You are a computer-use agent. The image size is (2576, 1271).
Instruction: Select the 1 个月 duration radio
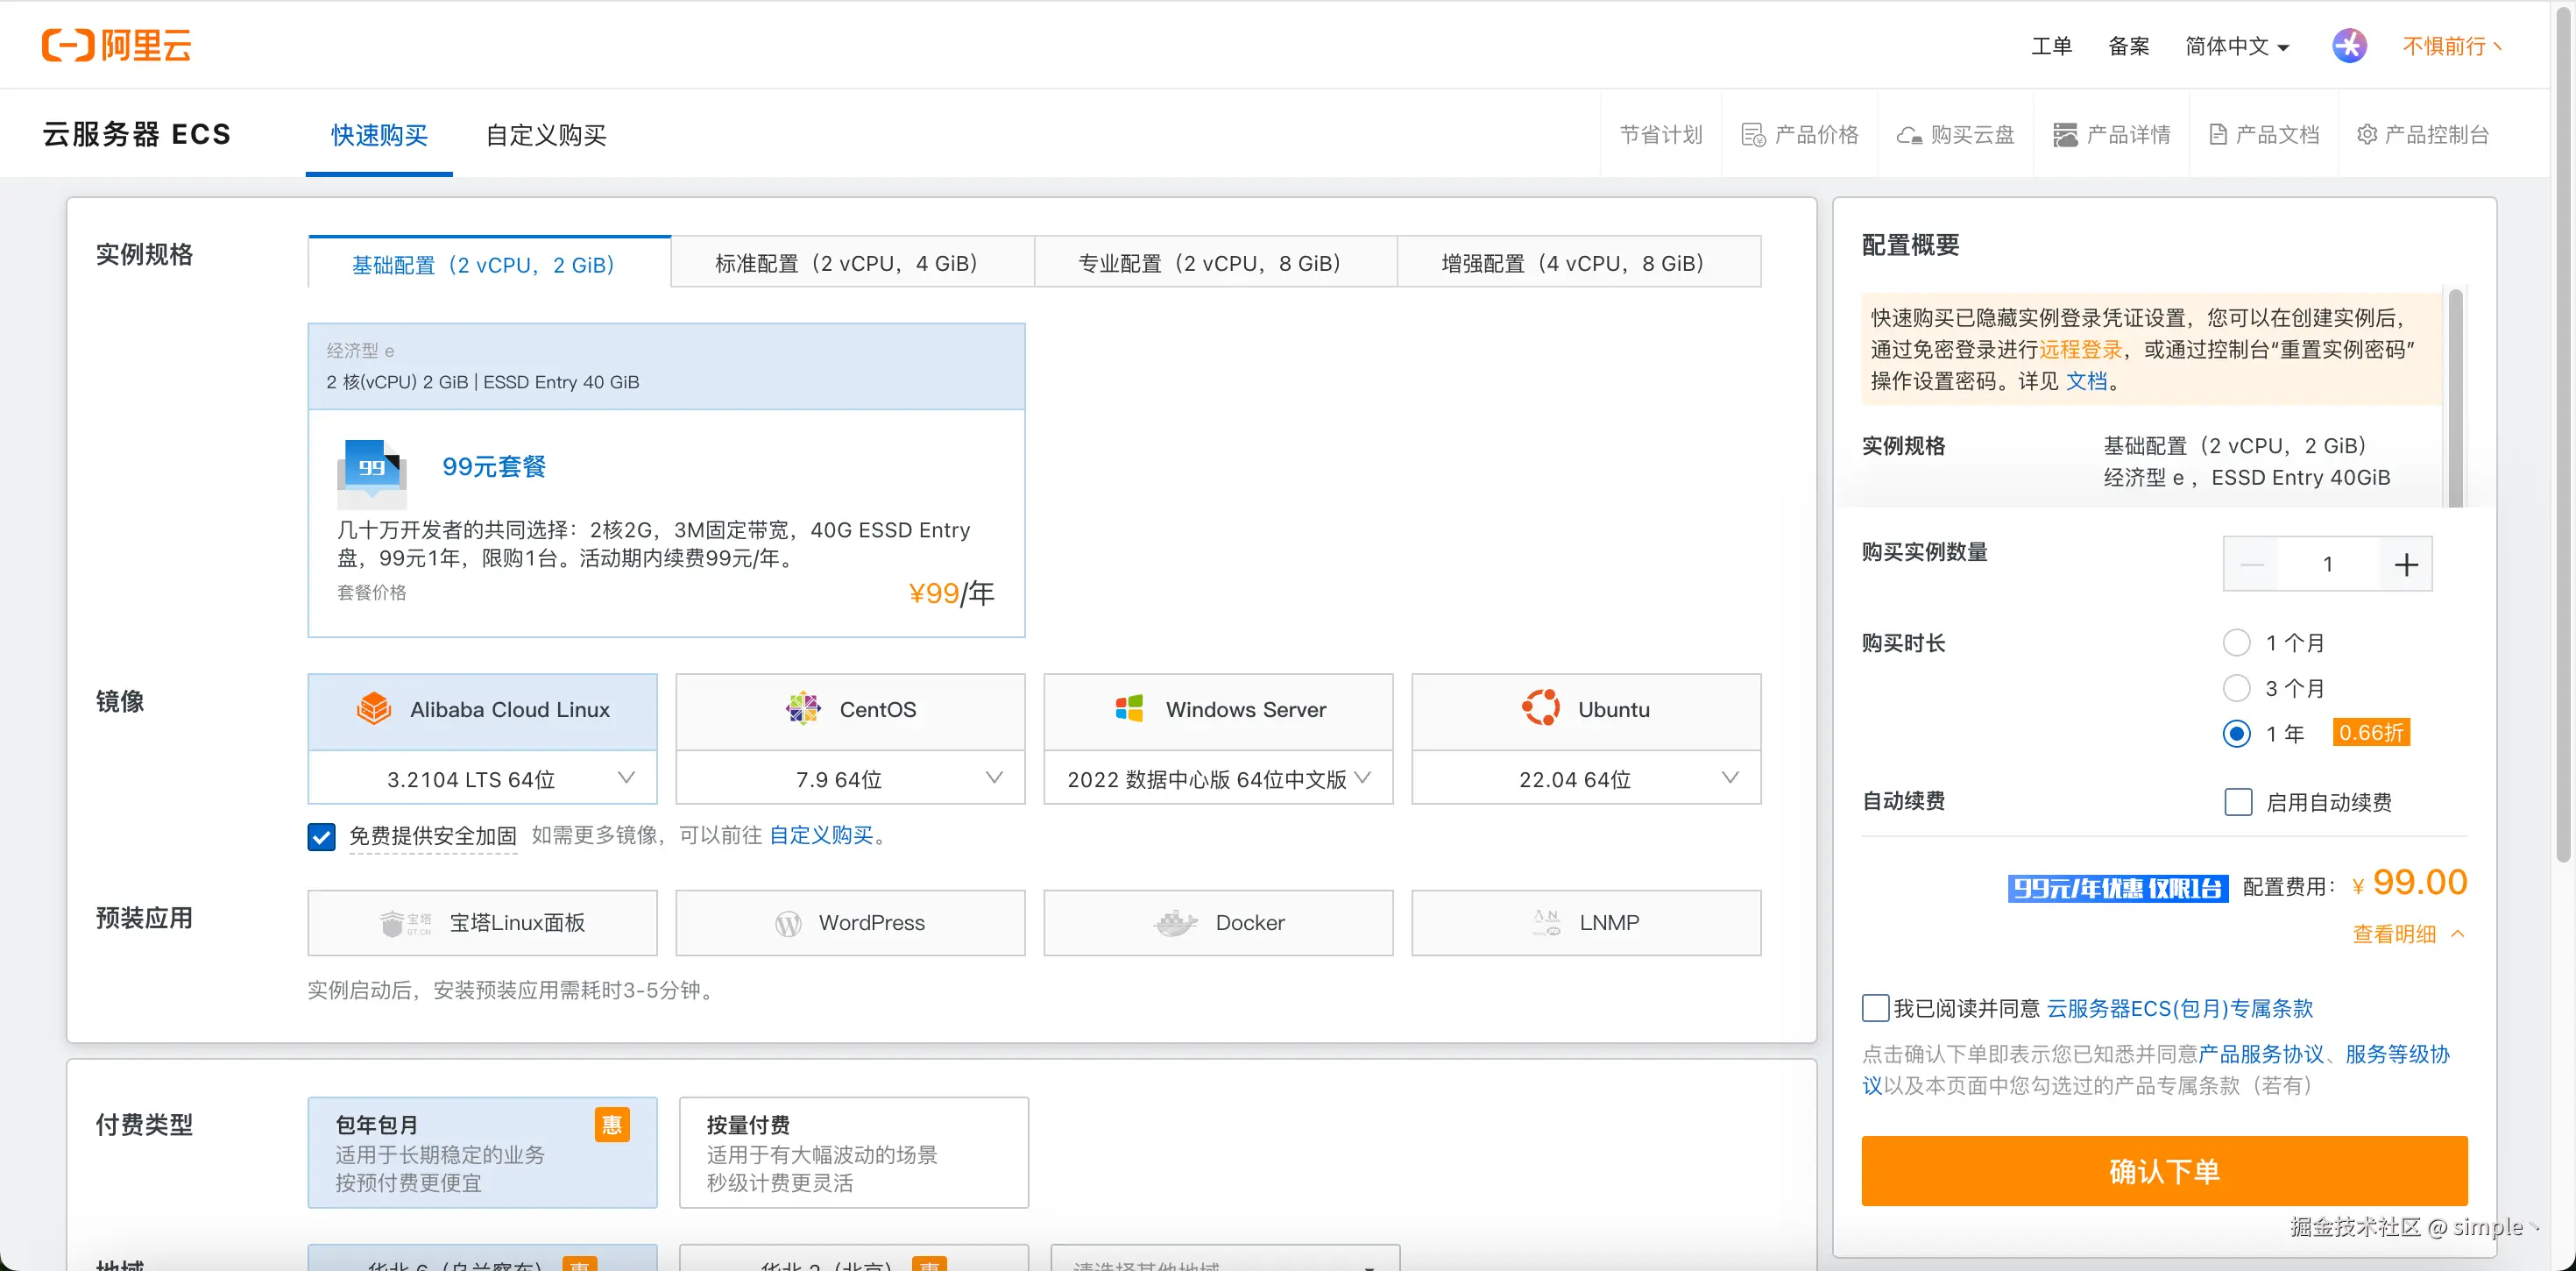coord(2236,643)
